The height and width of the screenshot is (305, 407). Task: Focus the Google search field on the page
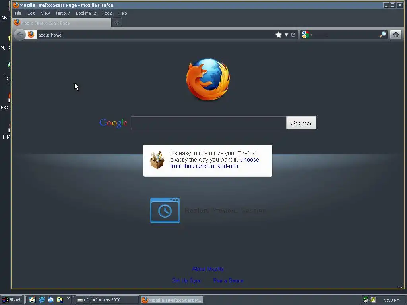pos(208,123)
